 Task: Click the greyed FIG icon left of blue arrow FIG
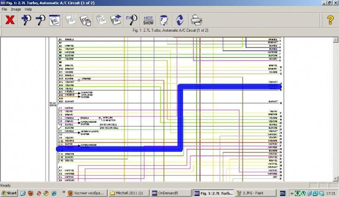click(101, 20)
